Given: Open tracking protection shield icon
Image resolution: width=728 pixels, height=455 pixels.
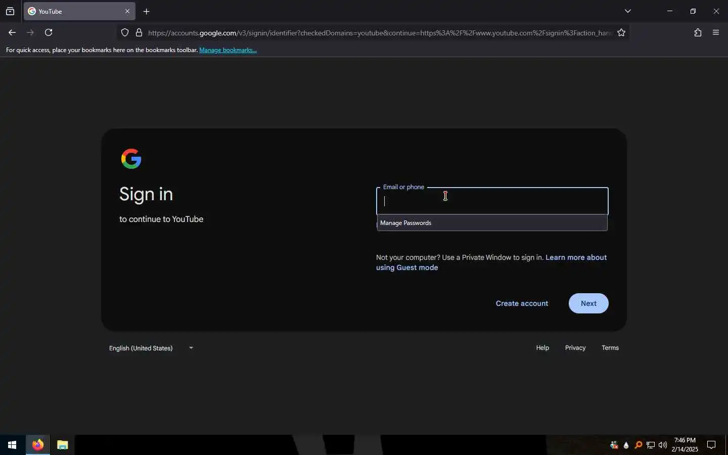Looking at the screenshot, I should click(125, 33).
